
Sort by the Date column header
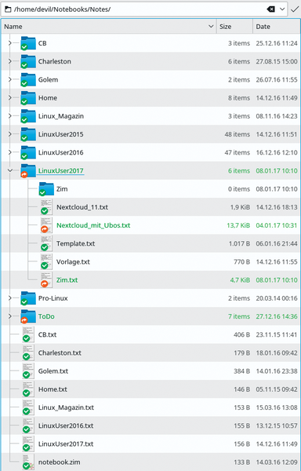[x=277, y=27]
